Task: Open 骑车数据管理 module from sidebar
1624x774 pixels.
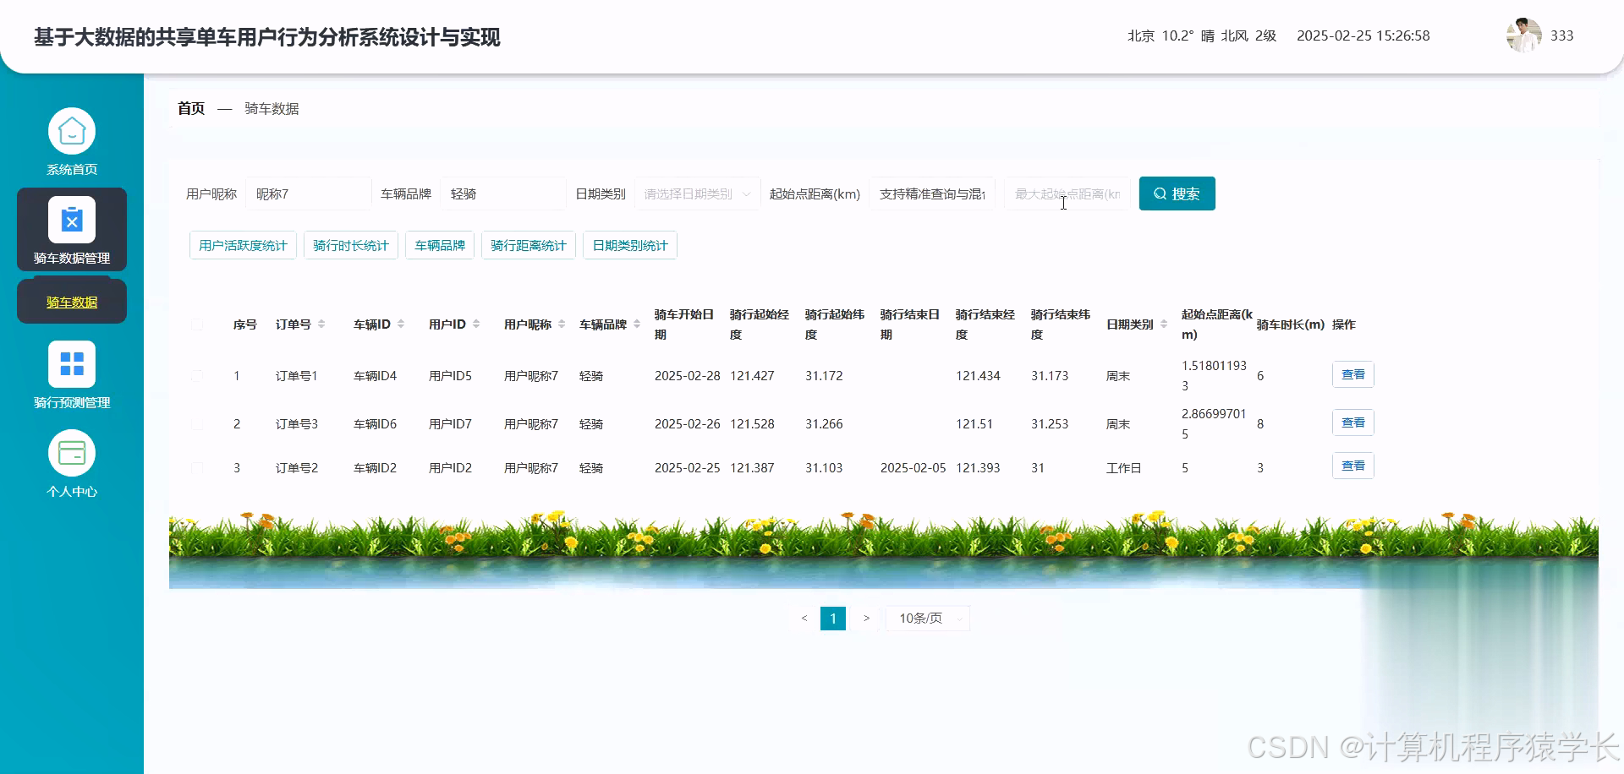Action: pyautogui.click(x=71, y=229)
